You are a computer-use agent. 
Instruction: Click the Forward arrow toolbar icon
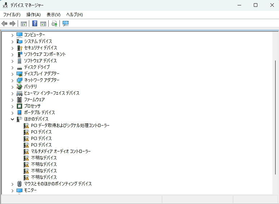point(13,23)
